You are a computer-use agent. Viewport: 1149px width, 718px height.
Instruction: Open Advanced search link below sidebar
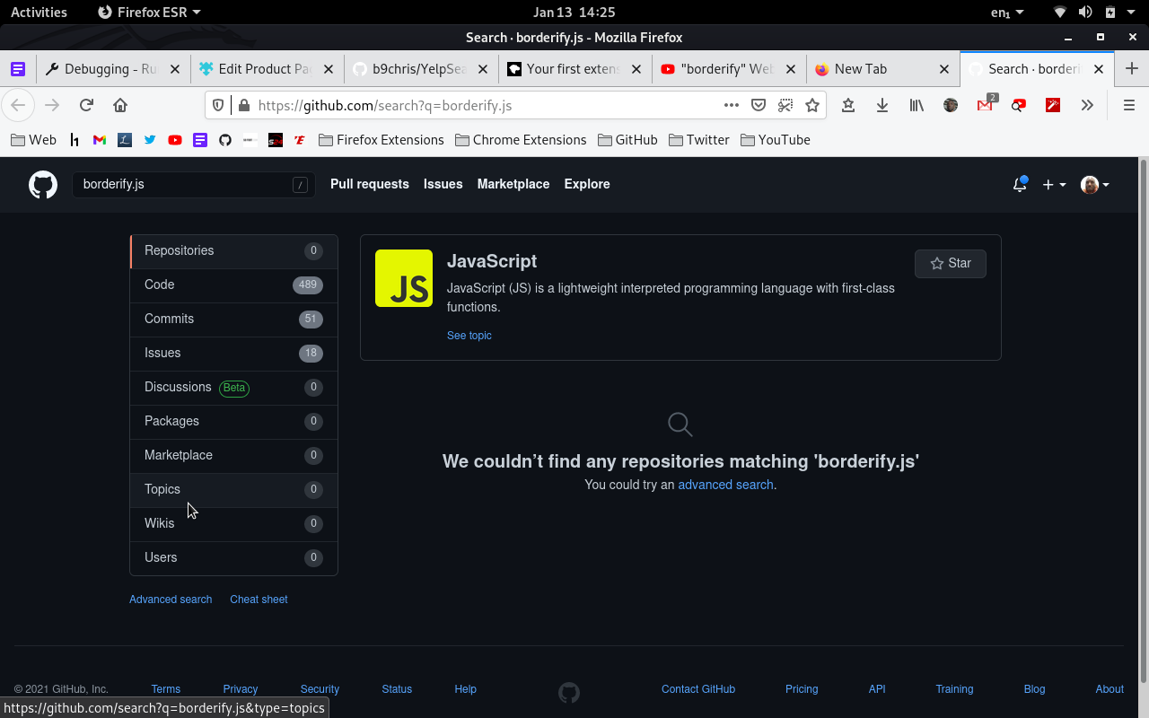click(x=171, y=600)
